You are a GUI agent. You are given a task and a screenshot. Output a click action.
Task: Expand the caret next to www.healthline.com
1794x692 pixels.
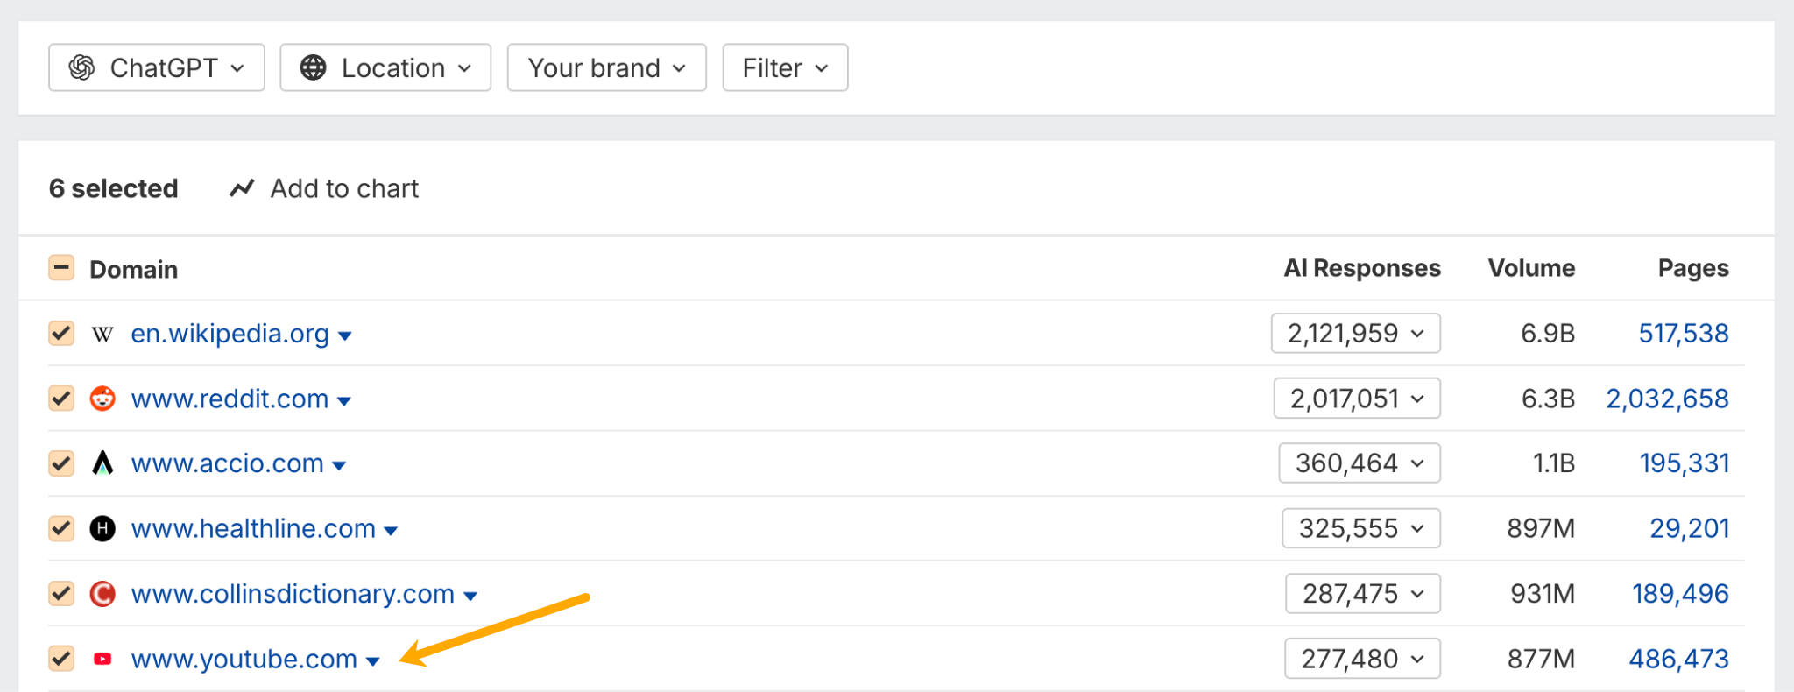[x=391, y=529]
